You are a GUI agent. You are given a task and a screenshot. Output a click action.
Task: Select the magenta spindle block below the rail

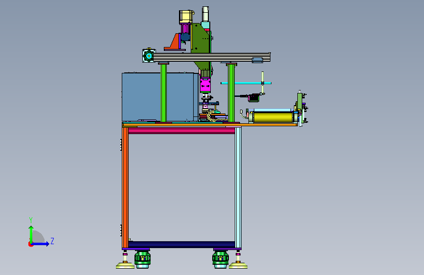coord(205,85)
